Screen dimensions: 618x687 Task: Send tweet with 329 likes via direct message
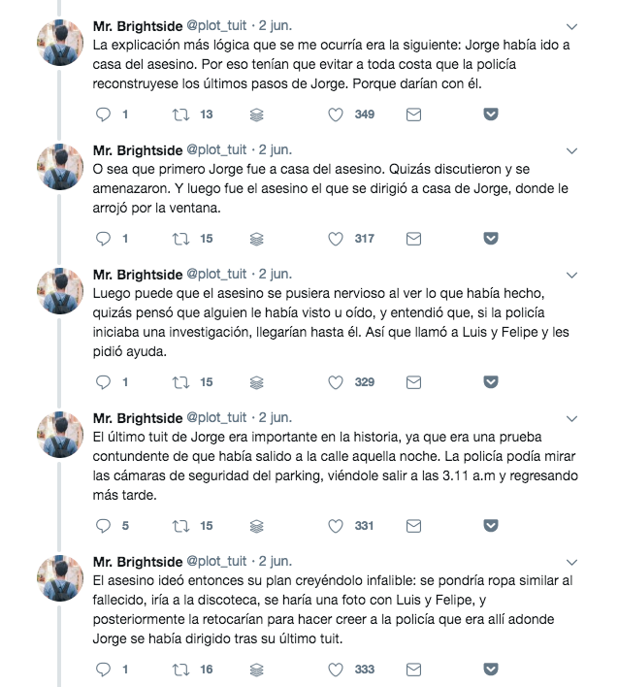(x=413, y=382)
